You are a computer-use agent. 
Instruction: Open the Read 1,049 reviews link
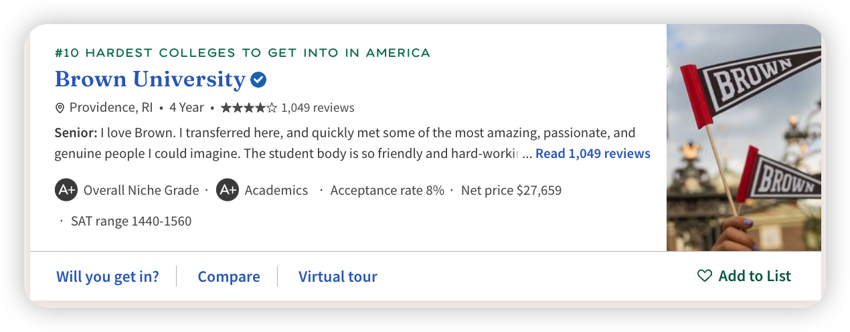[593, 153]
